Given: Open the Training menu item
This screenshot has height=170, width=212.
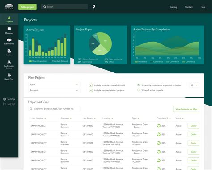Looking at the screenshot, I should [x=173, y=7].
